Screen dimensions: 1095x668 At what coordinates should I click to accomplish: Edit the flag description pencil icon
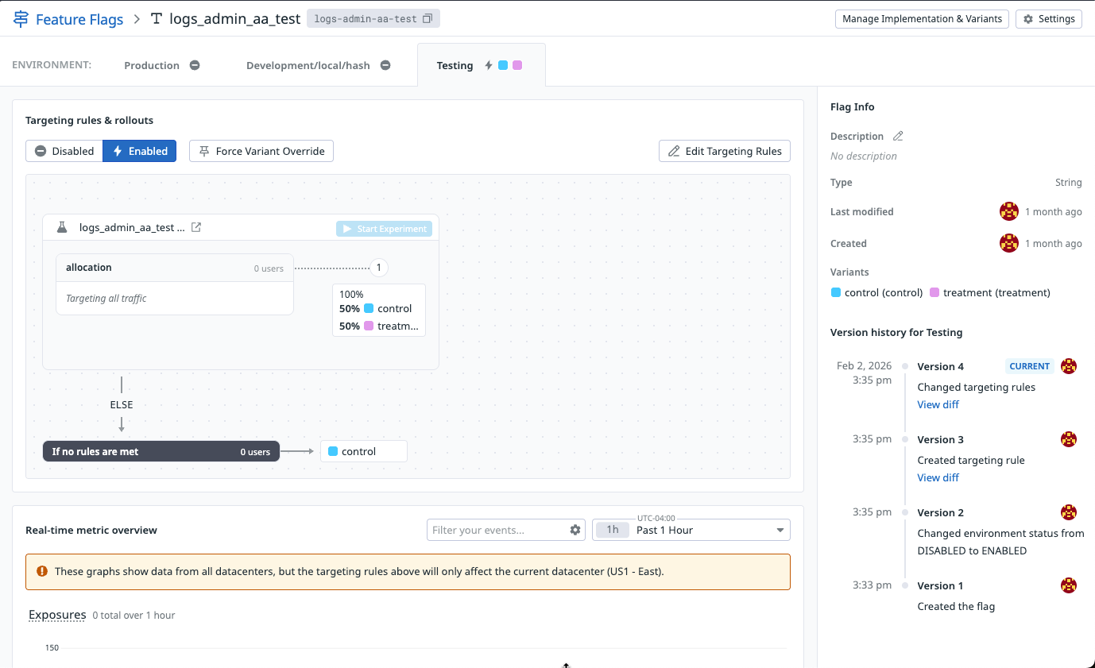click(x=898, y=137)
